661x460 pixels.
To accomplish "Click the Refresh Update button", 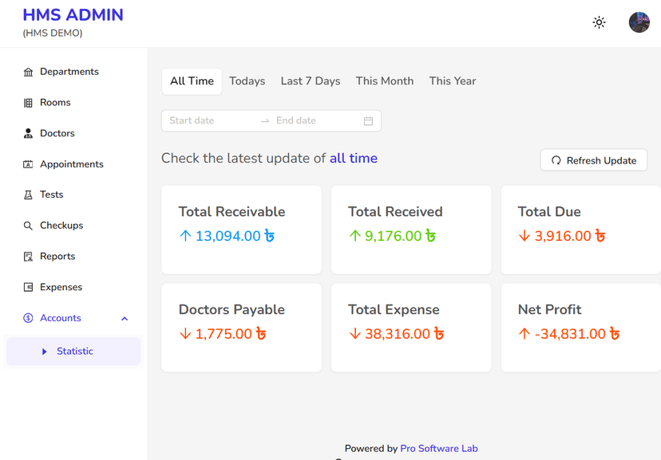I will (594, 160).
